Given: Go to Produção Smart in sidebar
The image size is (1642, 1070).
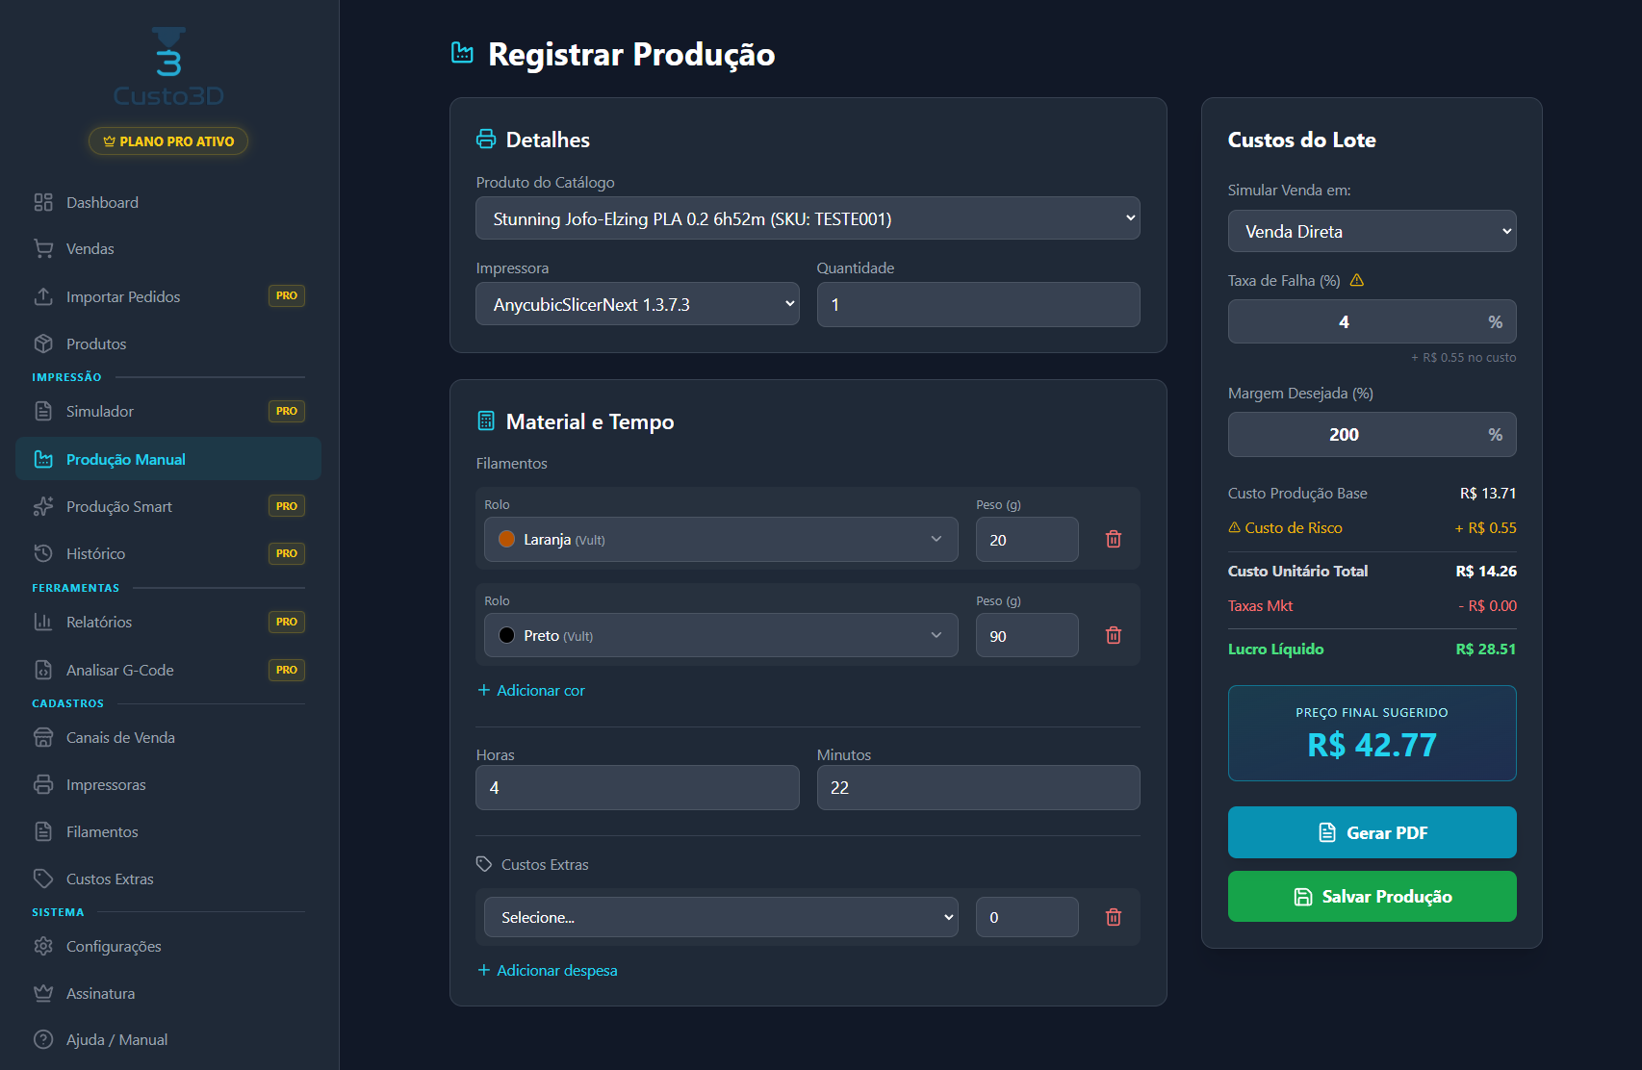Looking at the screenshot, I should [119, 506].
